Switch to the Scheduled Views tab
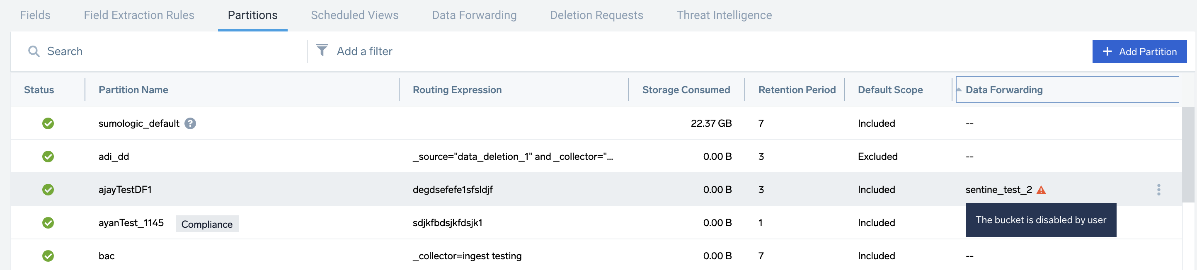1197x270 pixels. coord(354,15)
